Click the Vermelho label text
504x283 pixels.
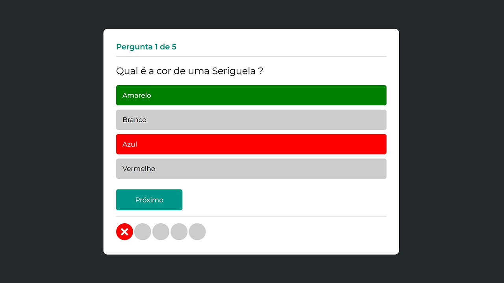coord(139,169)
